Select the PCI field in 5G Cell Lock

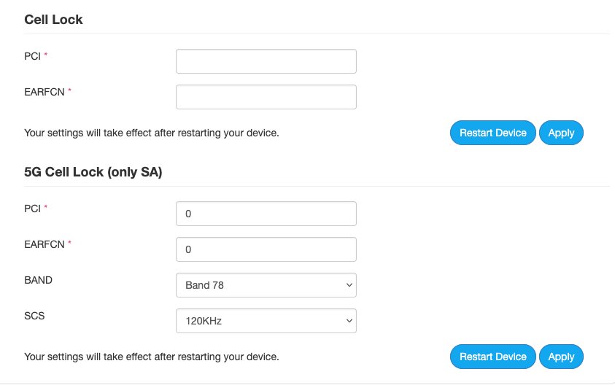266,214
